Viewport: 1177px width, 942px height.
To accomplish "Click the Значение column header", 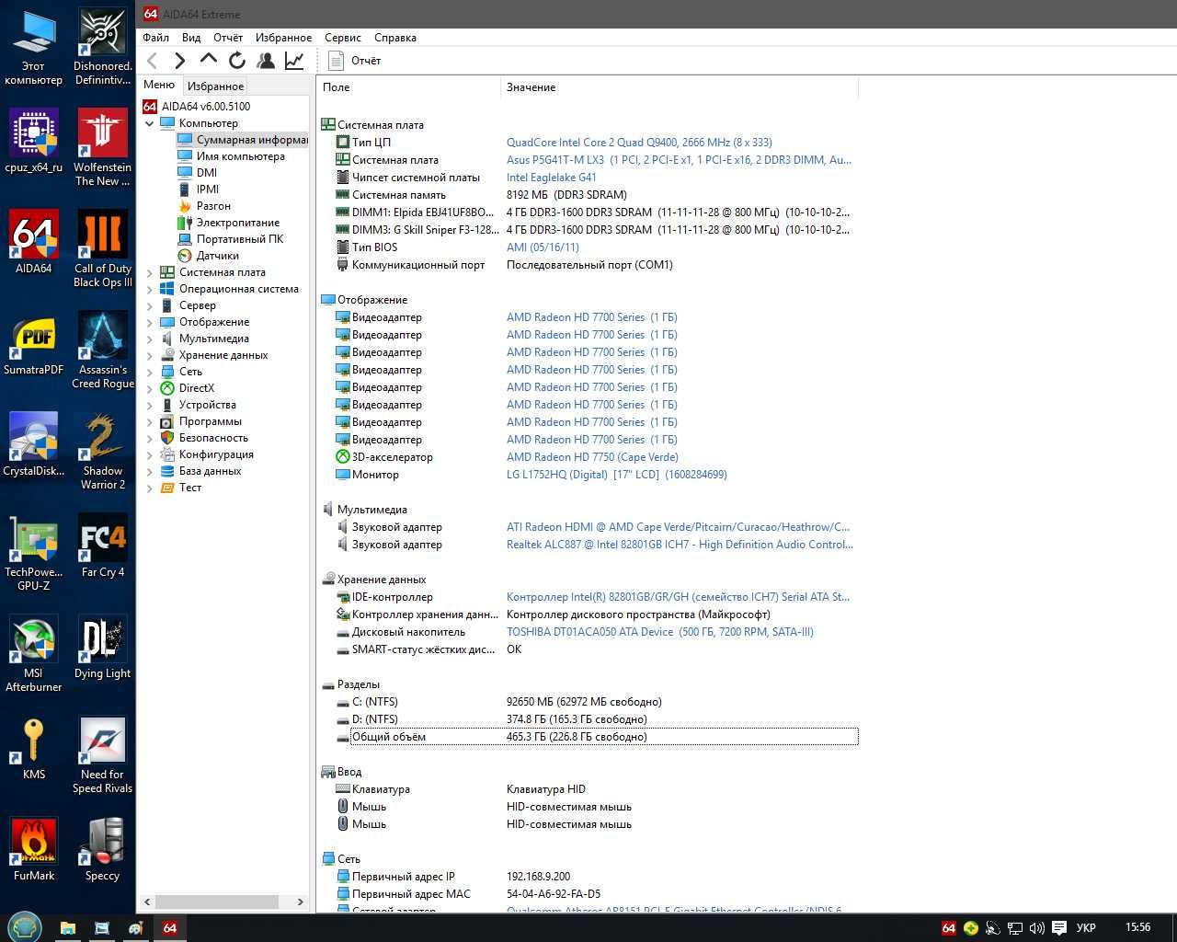I will click(680, 87).
